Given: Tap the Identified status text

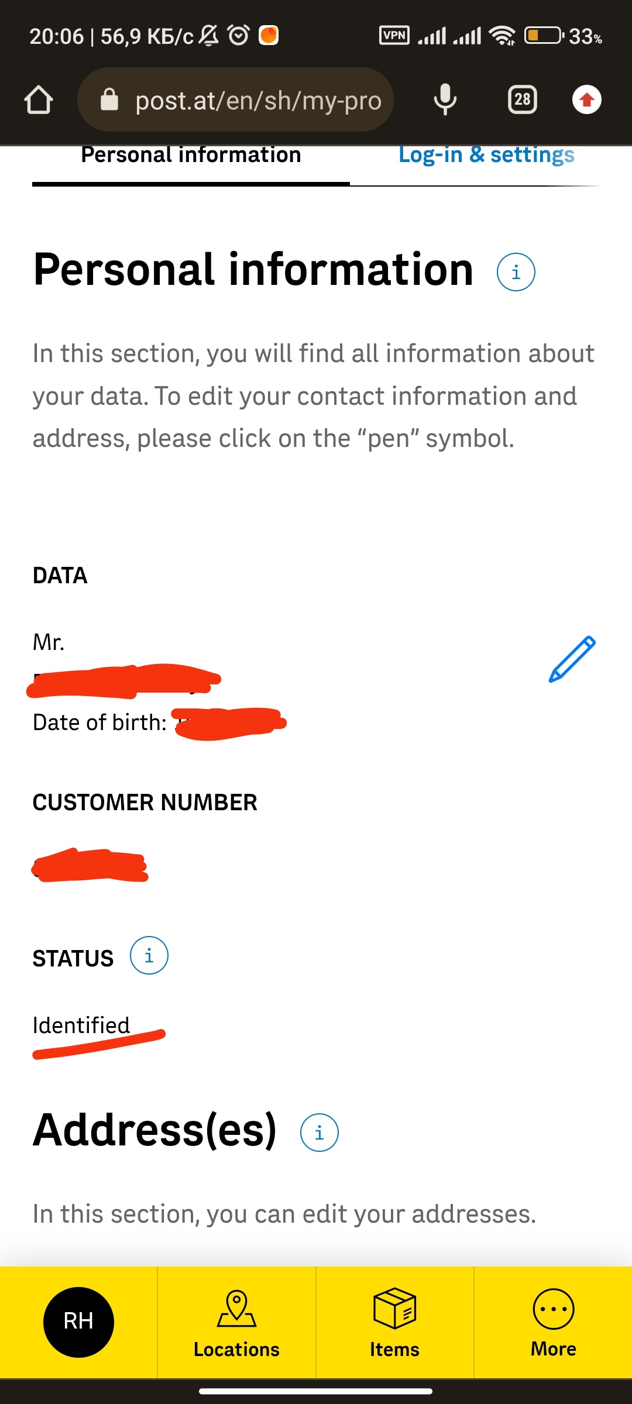Looking at the screenshot, I should [x=81, y=1026].
